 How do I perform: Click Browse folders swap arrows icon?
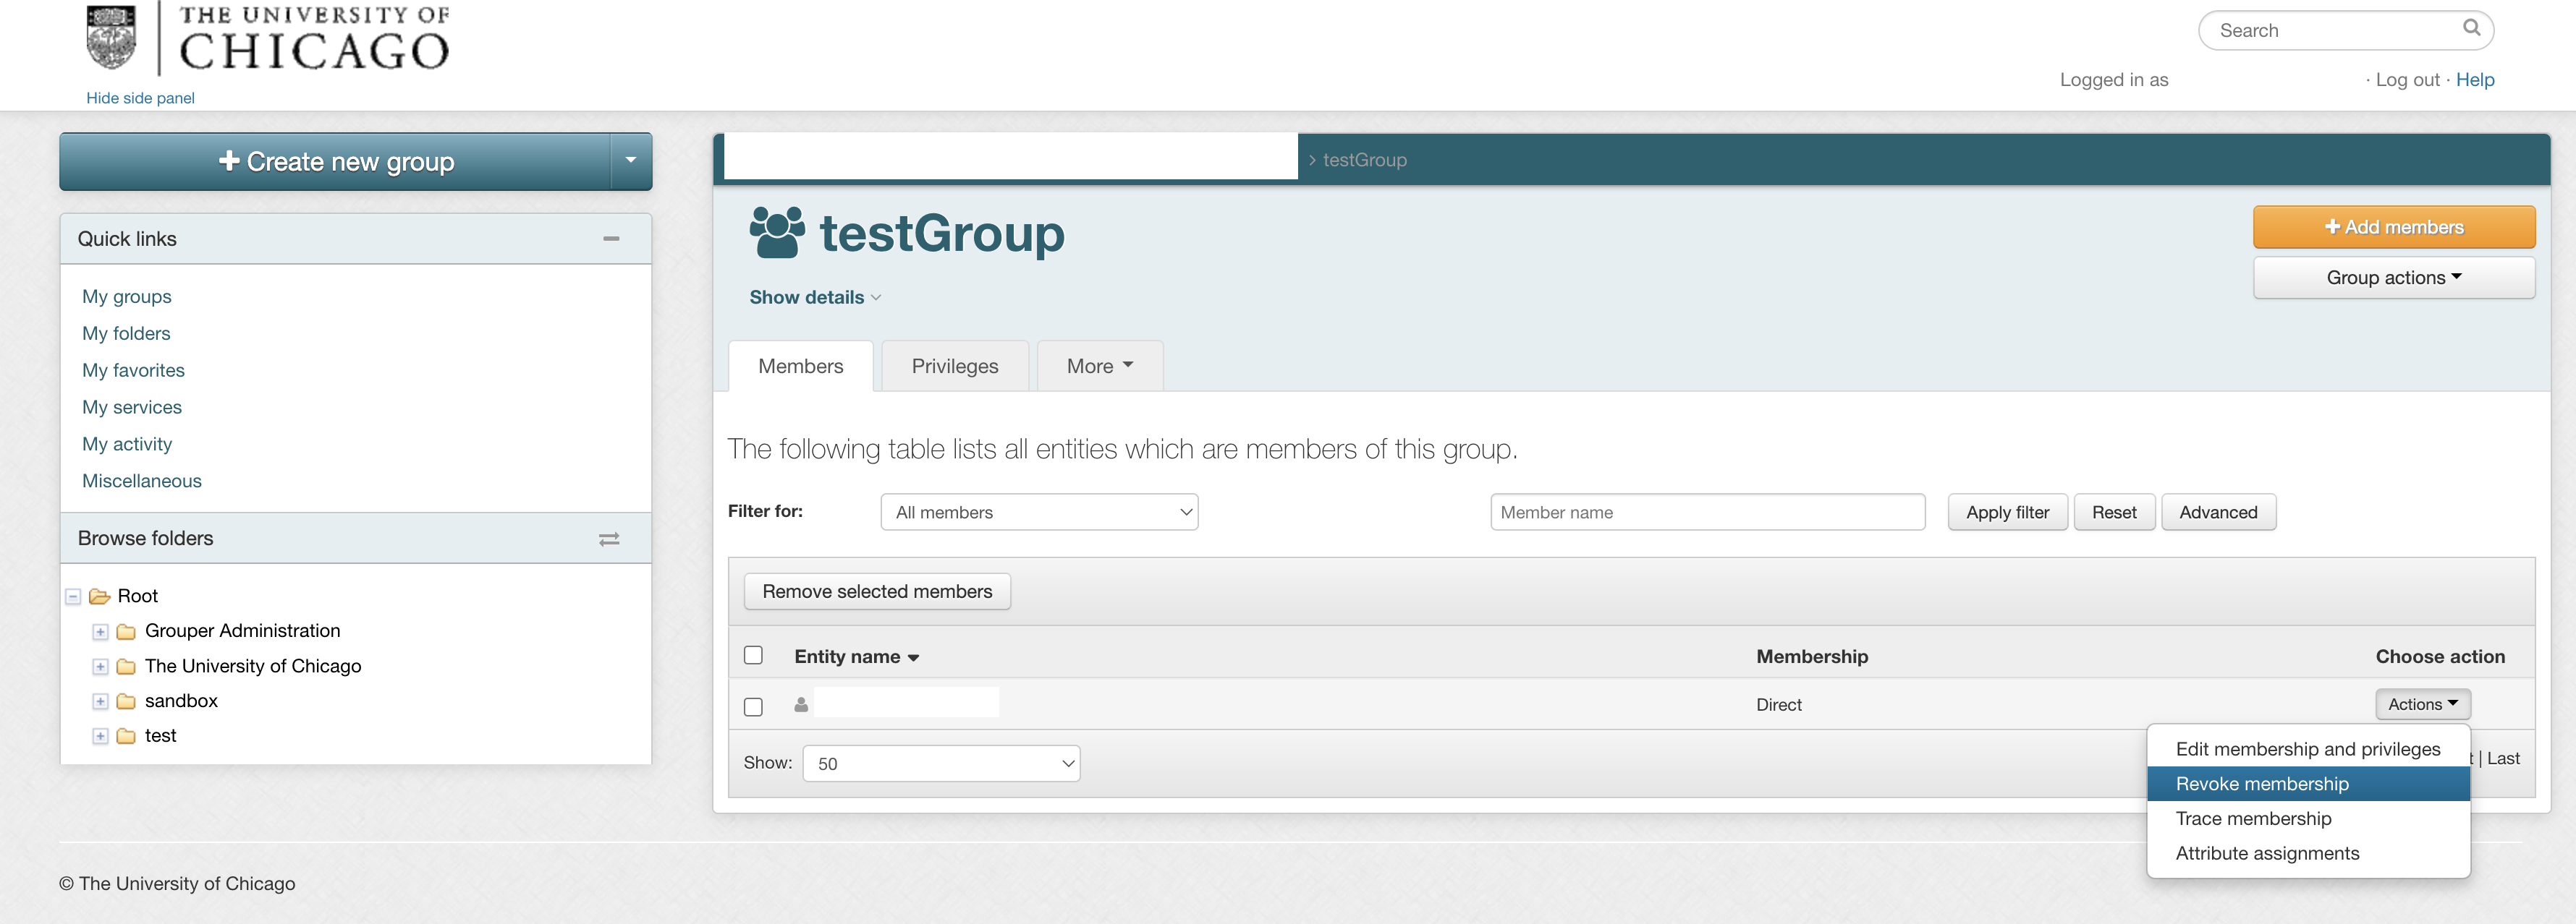[x=609, y=539]
